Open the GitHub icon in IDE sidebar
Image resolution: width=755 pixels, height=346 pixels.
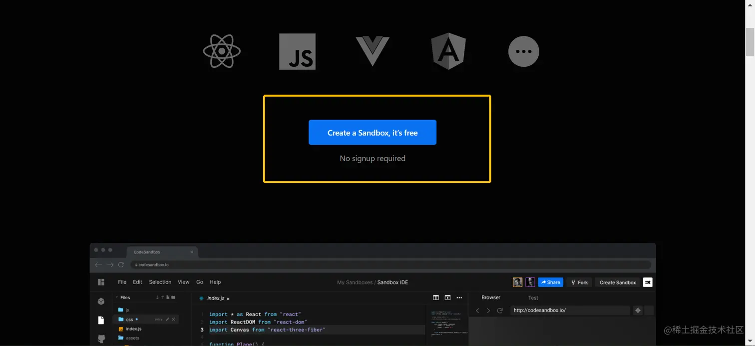(x=101, y=339)
